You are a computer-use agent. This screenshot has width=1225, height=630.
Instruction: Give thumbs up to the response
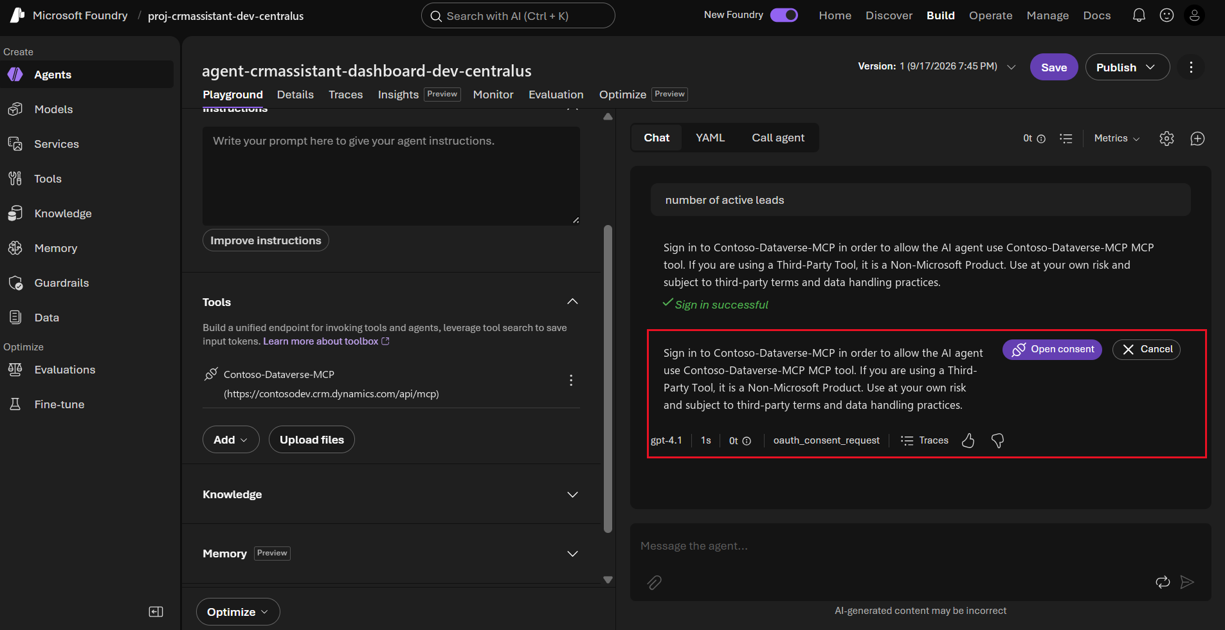pyautogui.click(x=968, y=440)
